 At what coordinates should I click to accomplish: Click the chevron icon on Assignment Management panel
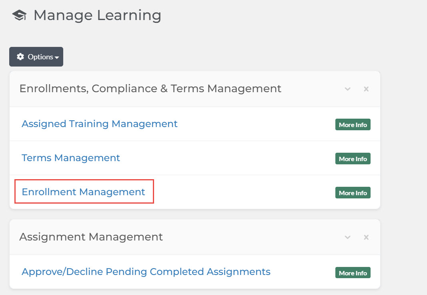(347, 237)
